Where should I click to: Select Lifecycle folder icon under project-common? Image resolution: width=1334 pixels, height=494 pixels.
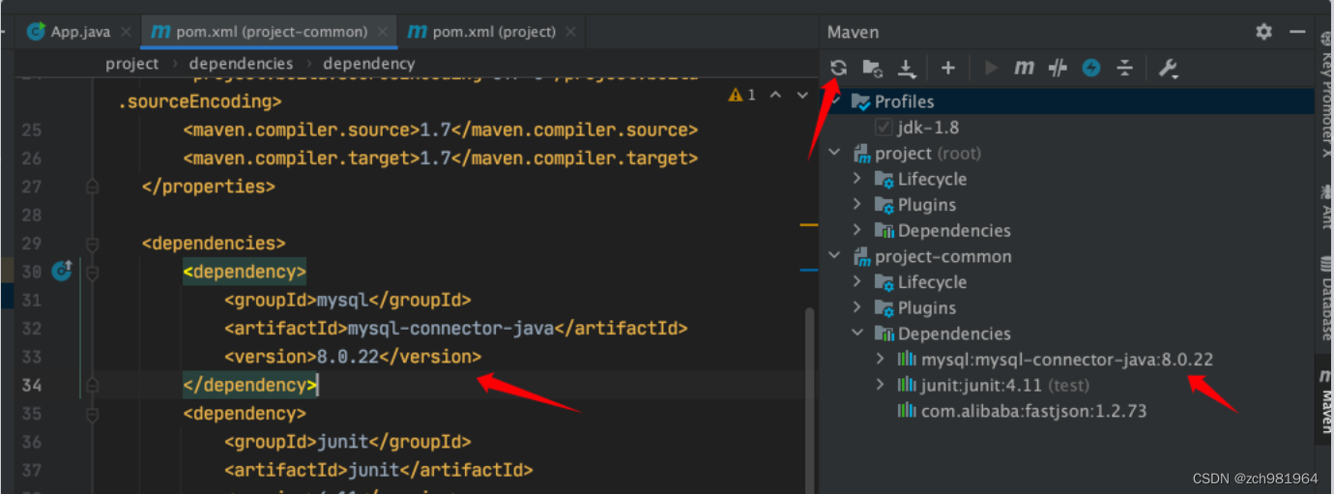point(884,282)
